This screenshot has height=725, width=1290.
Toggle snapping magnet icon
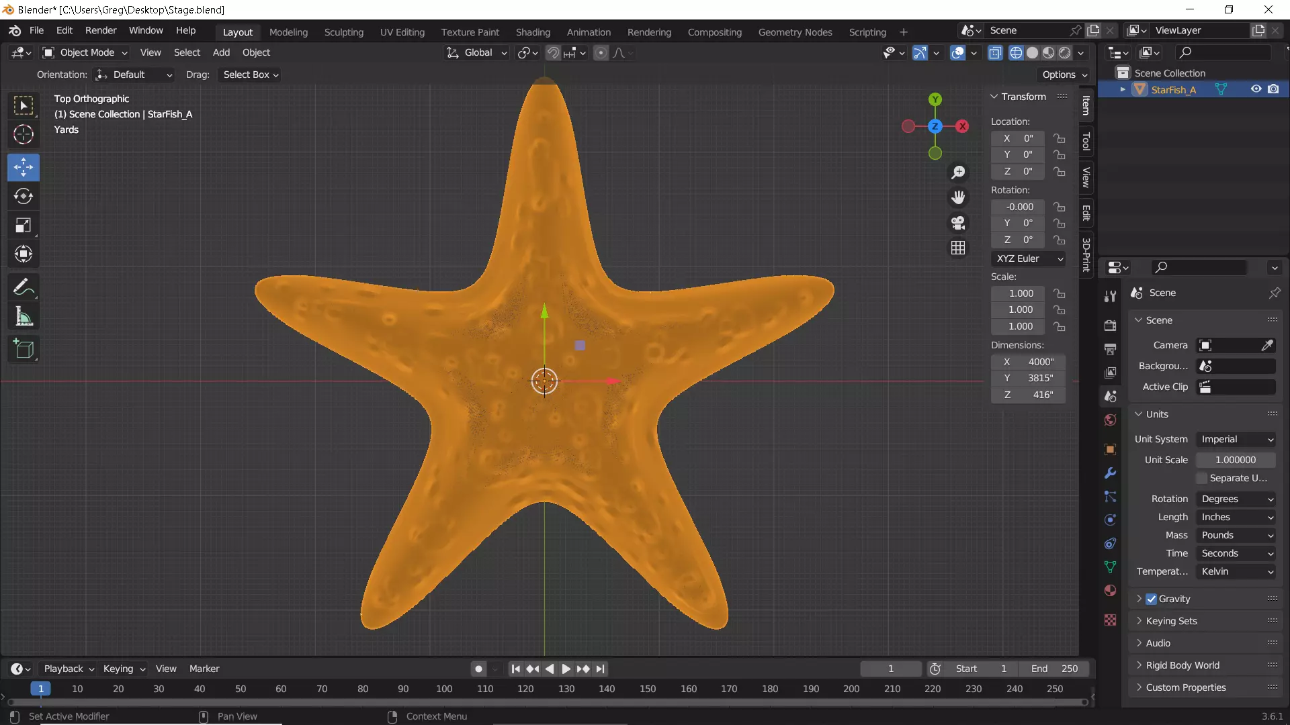pyautogui.click(x=553, y=52)
